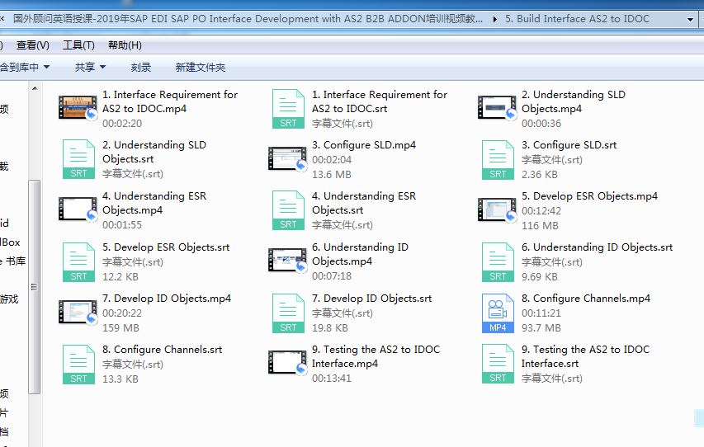Click the 新建文件夹 button
704x447 pixels.
tap(201, 68)
